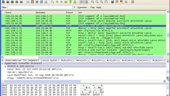This screenshot has height=96, width=170.
Task: Click packet list scrollbar up arrow
Action: 168,11
